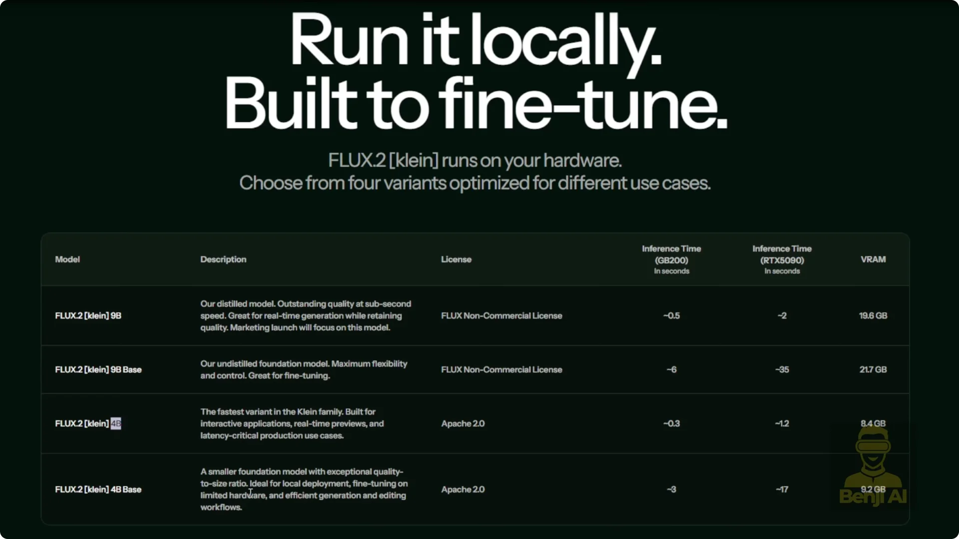Click the 19.6 GB VRAM value
The height and width of the screenshot is (539, 959).
click(x=873, y=316)
